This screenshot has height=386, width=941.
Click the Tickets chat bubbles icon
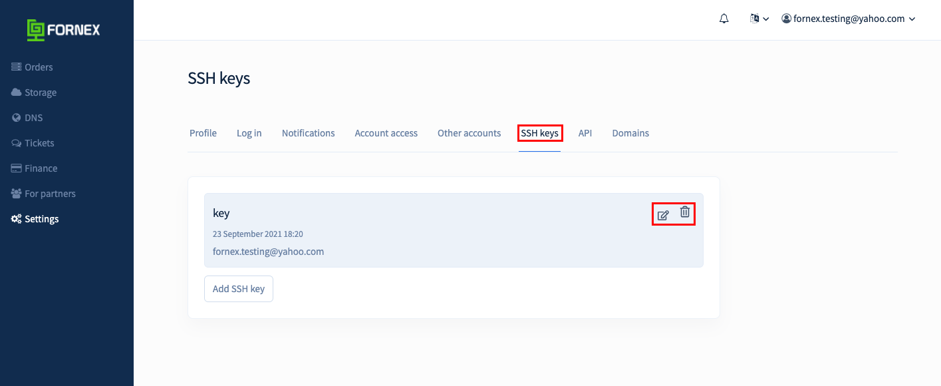[17, 143]
